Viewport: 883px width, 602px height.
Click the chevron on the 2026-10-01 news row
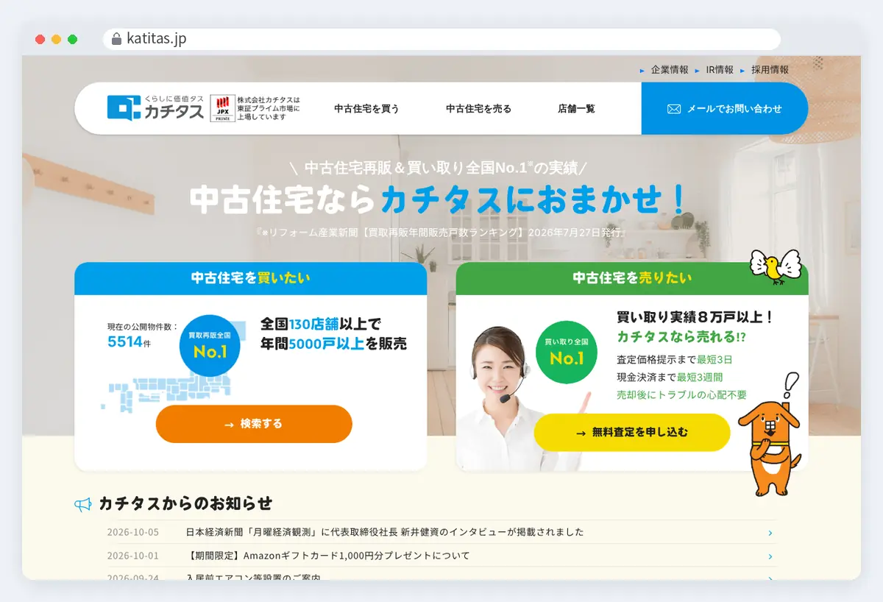[770, 556]
